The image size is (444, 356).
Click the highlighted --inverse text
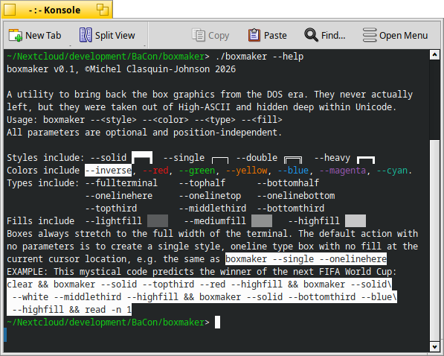(x=108, y=171)
